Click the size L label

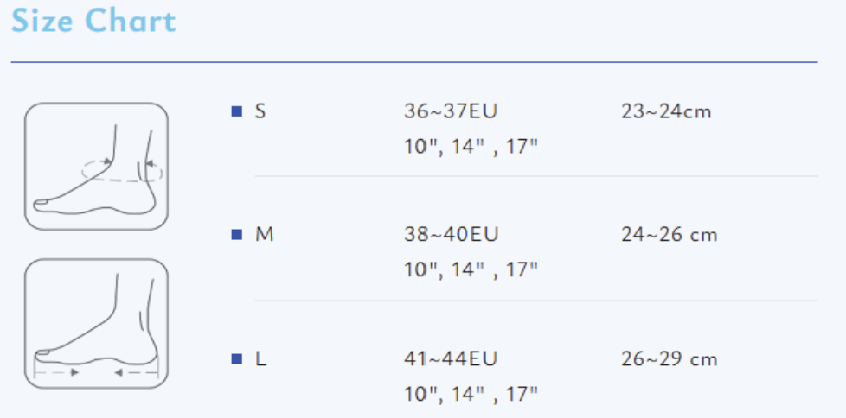[x=260, y=358]
